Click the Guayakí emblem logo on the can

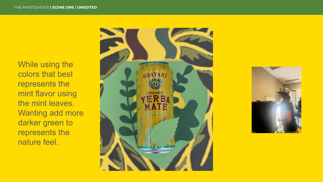(155, 84)
